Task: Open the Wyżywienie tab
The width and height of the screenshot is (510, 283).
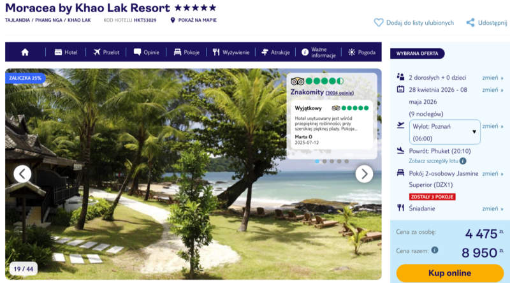Action: click(231, 52)
